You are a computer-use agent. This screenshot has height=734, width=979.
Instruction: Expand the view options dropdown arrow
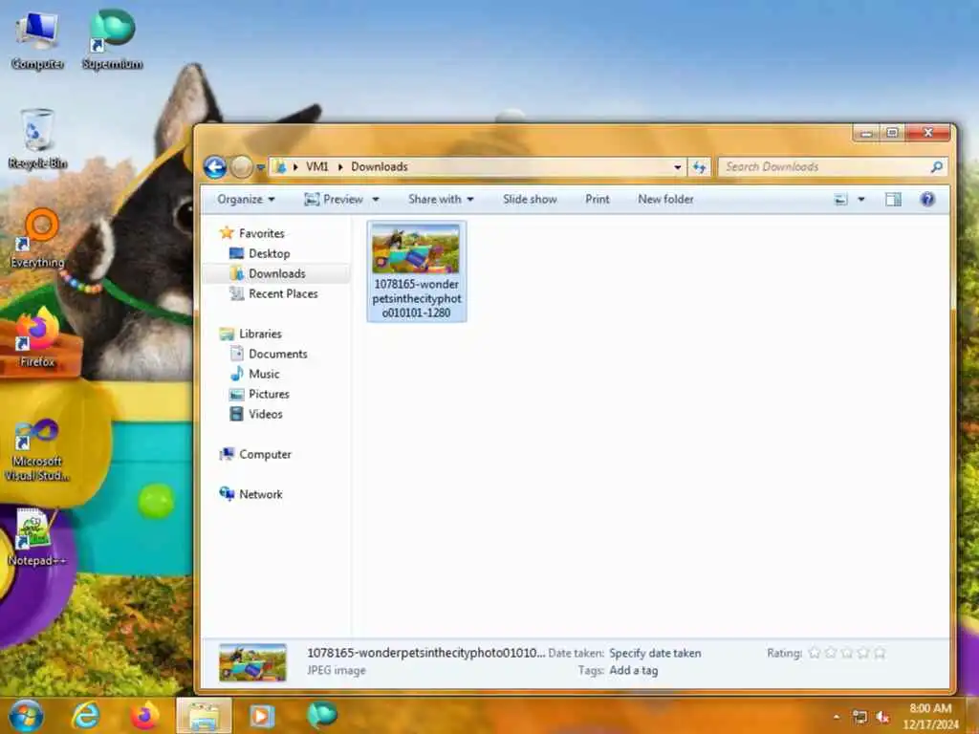point(861,200)
